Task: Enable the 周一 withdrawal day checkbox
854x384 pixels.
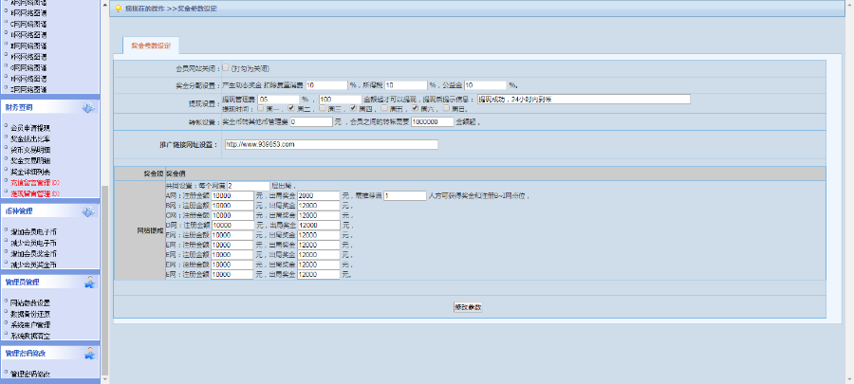Action: tap(261, 108)
